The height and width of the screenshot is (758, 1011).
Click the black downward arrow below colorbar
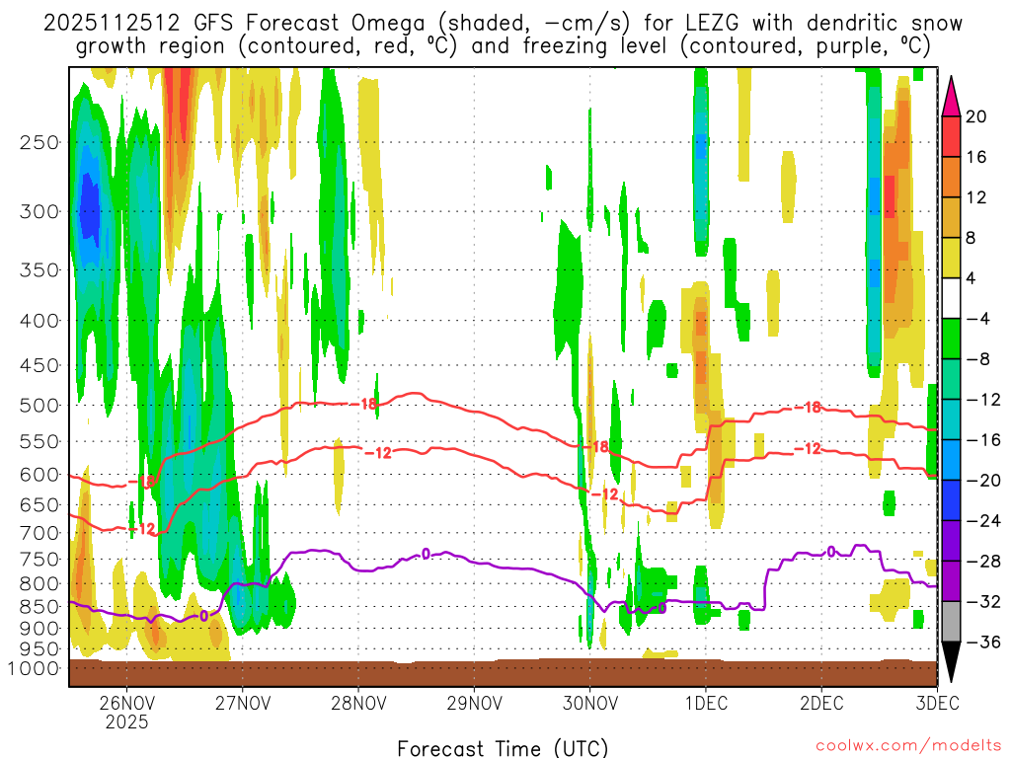tap(951, 661)
